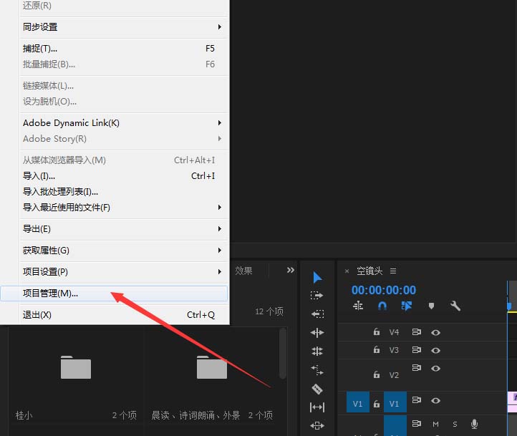Toggle sync lock for V3
The height and width of the screenshot is (436, 517).
click(x=417, y=349)
